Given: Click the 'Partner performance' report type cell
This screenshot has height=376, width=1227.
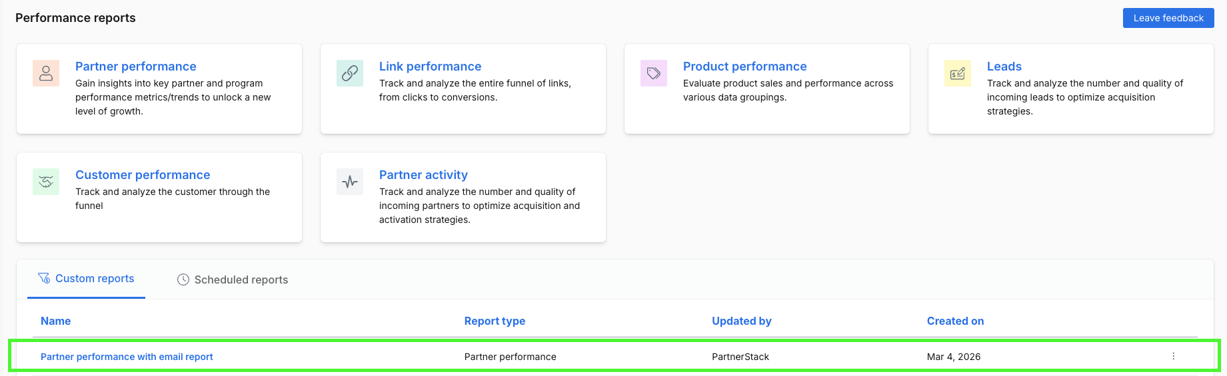Looking at the screenshot, I should click(x=510, y=357).
